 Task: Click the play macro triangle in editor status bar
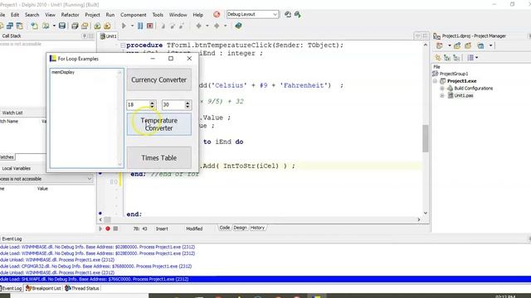pyautogui.click(x=100, y=228)
